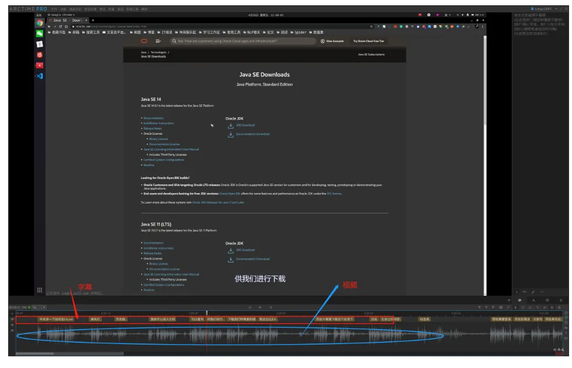Click the Chrome page vertical scrollbar
Screen dimensions: 572x368
point(485,80)
